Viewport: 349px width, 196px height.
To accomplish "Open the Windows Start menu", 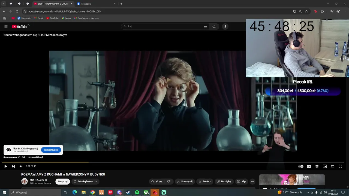I will 4,192.
